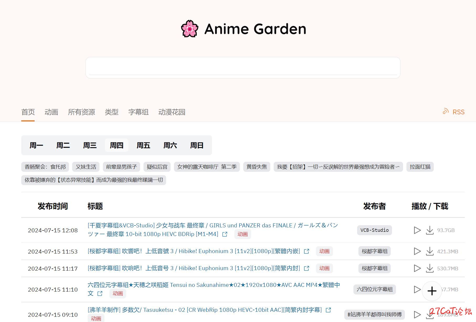The height and width of the screenshot is (322, 476).
Task: Select 周一 weekday
Action: [36, 145]
